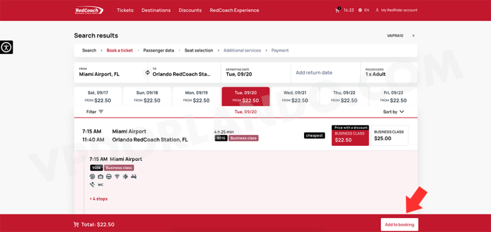Expand the + 4 stops link
The image size is (491, 232).
pyautogui.click(x=98, y=199)
